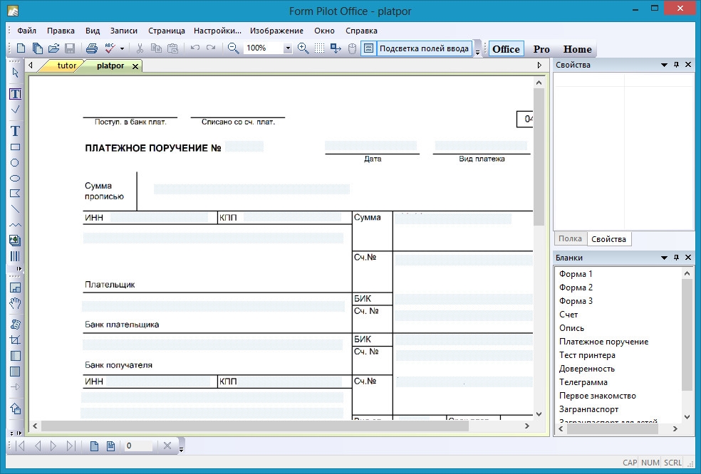Toggle auto-hide pin on Свойства panel
This screenshot has height=474, width=701.
coord(676,65)
